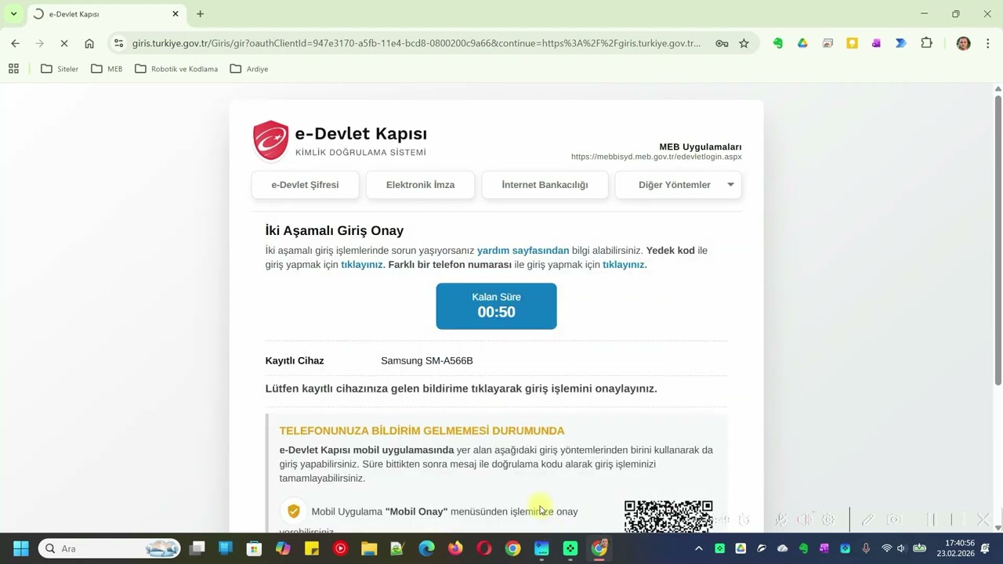Stop loading the page
Image resolution: width=1003 pixels, height=564 pixels.
click(64, 44)
